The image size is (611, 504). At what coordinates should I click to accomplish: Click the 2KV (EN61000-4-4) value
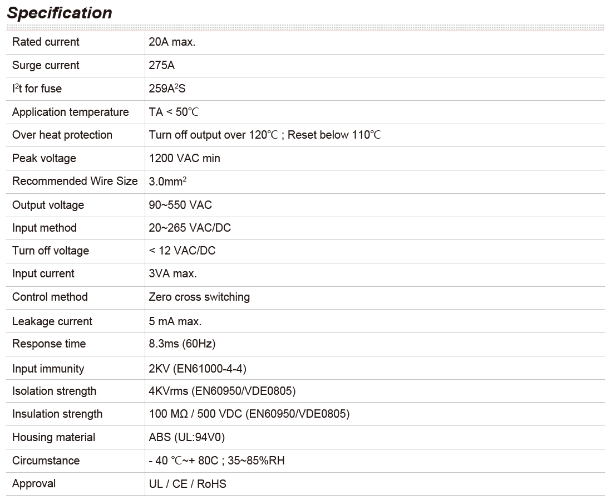[198, 369]
